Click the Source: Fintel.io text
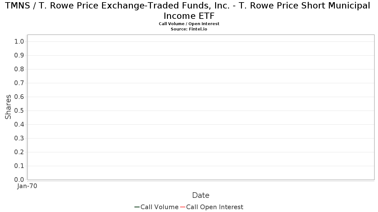This screenshot has width=378, height=212. (x=189, y=29)
